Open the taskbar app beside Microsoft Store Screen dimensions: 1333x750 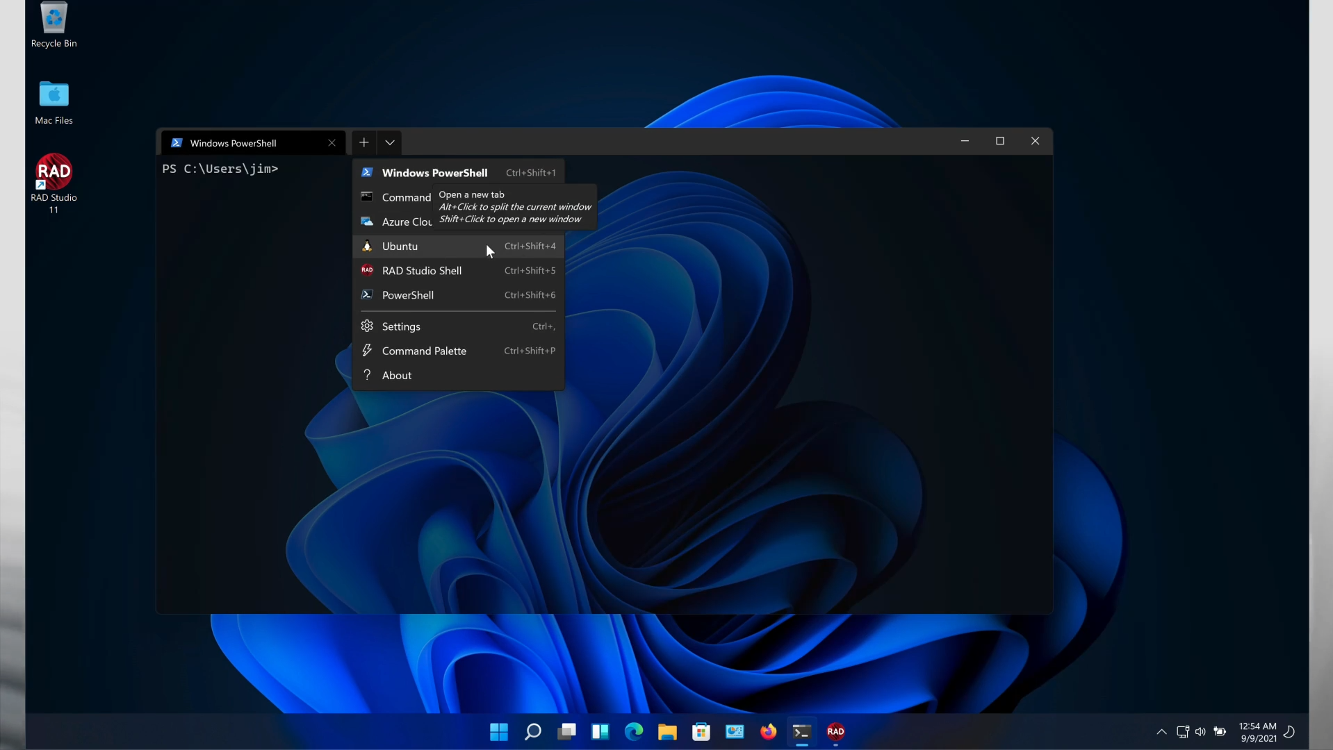point(735,731)
